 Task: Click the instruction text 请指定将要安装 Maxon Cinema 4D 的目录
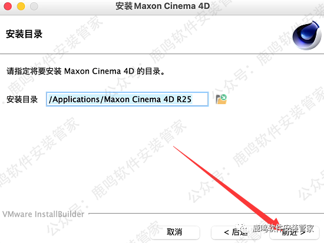coord(85,71)
